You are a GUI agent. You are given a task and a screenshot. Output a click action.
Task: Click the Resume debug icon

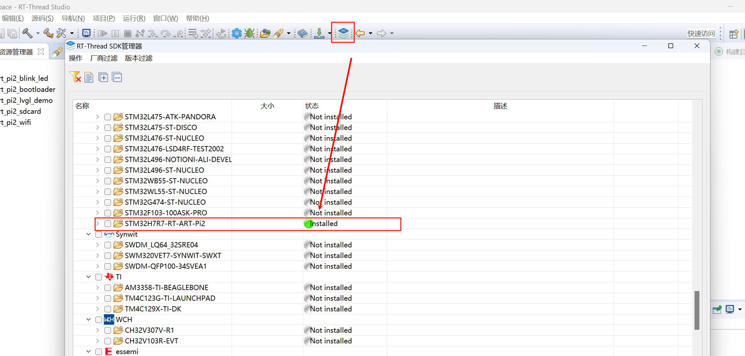click(x=102, y=33)
